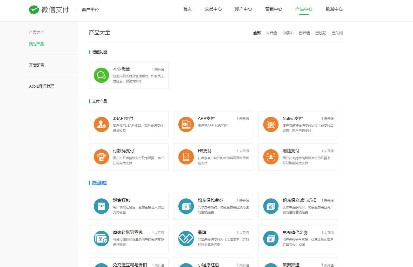
Task: Open the 刷脸支付 product title
Action: point(291,151)
